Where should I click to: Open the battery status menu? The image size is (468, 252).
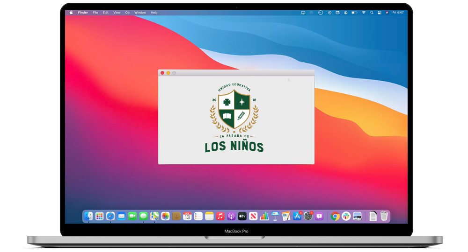pyautogui.click(x=354, y=13)
